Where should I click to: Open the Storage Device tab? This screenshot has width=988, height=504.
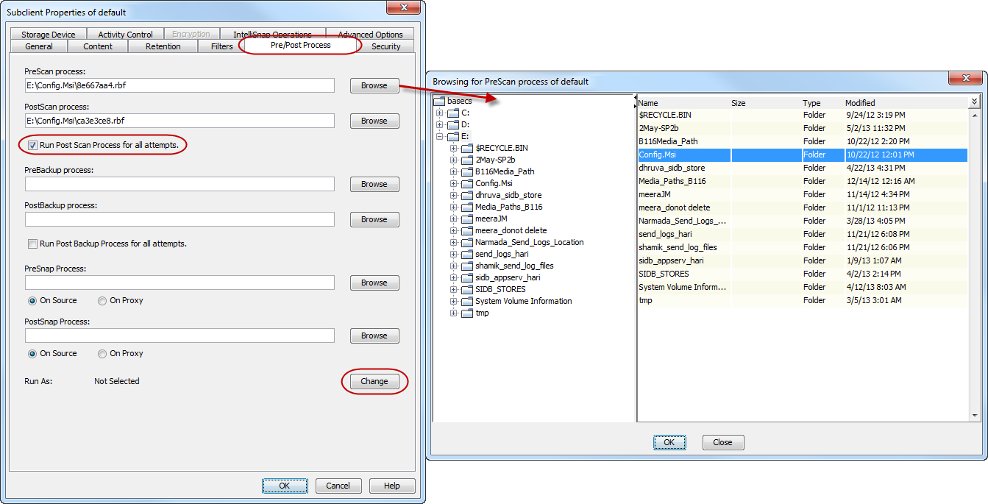(47, 34)
